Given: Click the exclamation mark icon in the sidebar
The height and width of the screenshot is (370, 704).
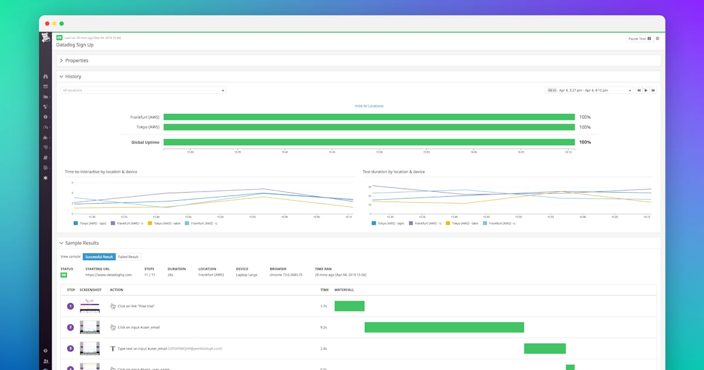Looking at the screenshot, I should 46,117.
